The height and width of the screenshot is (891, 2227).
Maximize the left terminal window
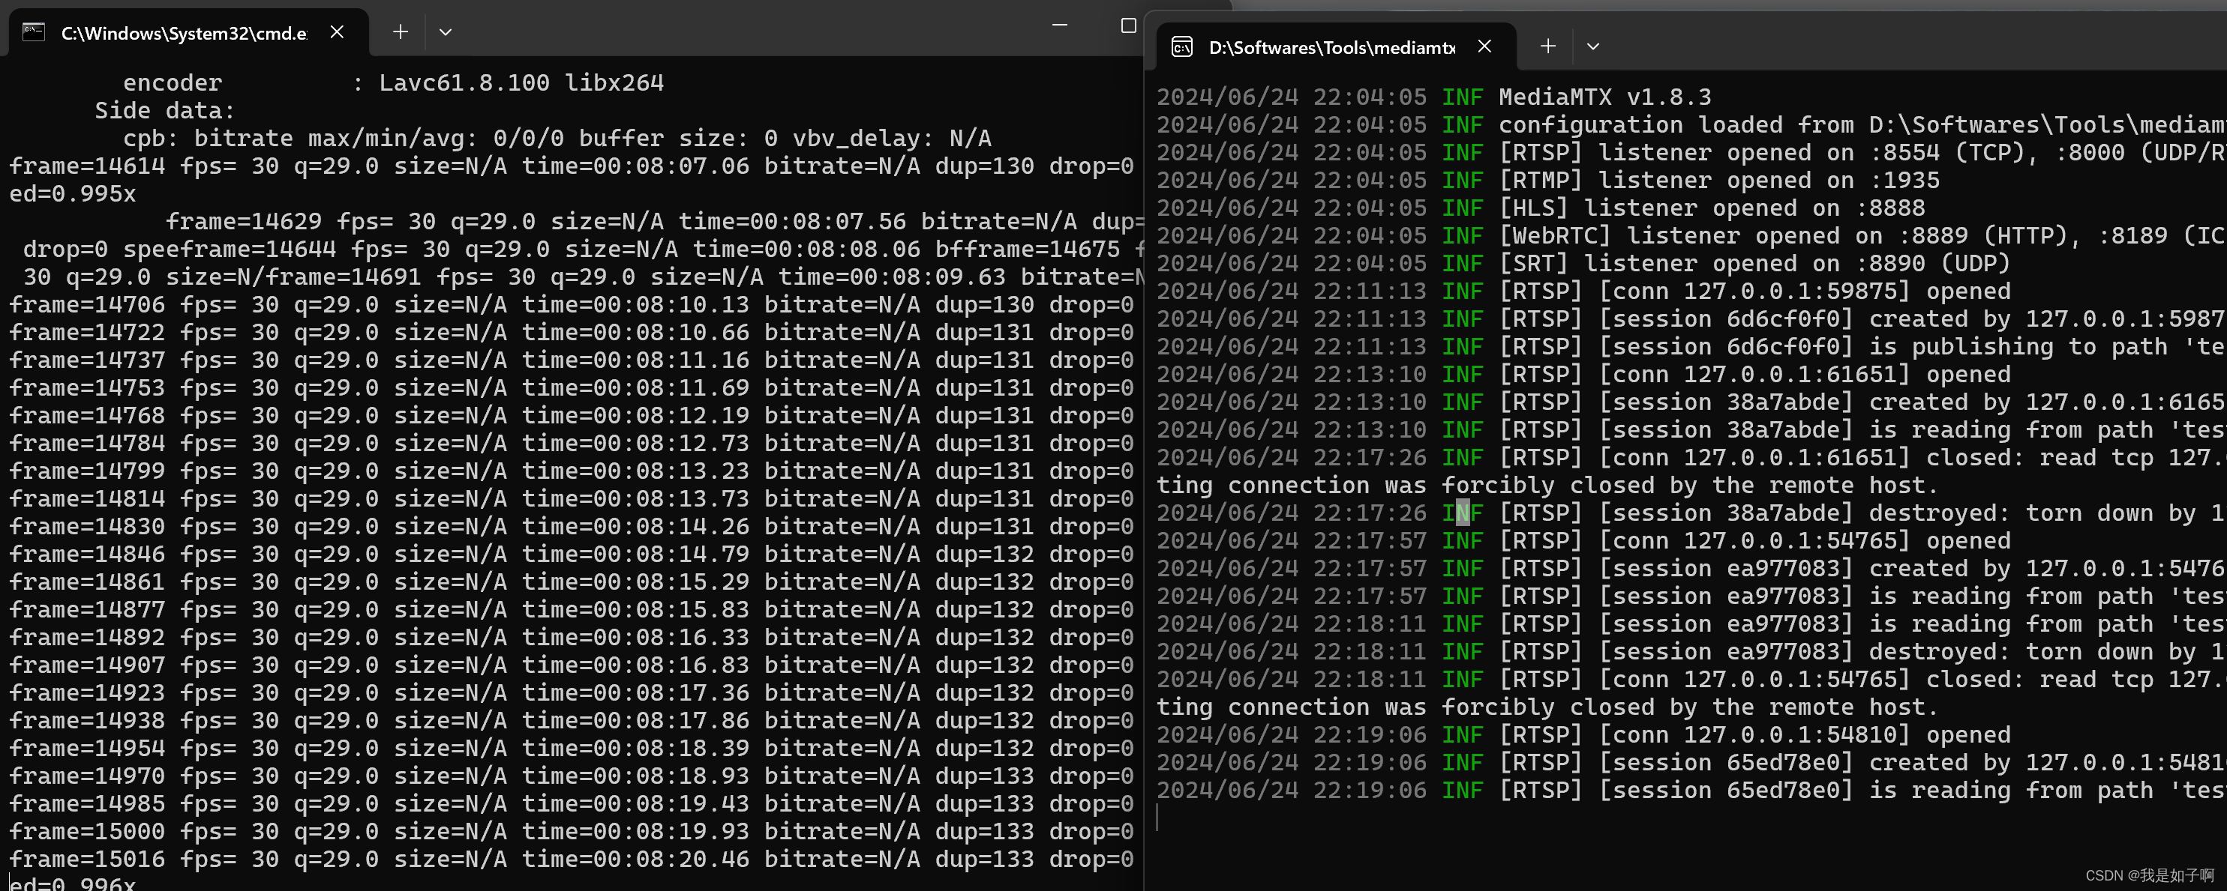point(1128,25)
